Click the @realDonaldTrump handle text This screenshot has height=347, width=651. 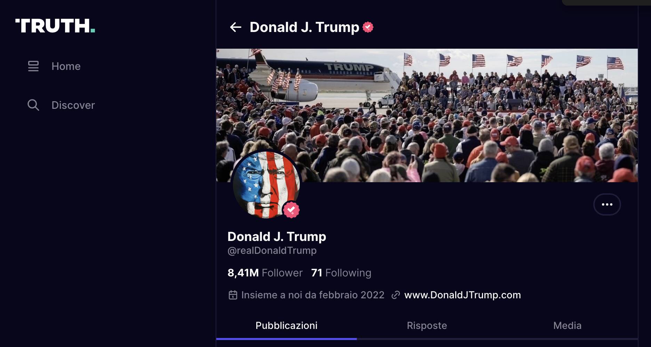(x=272, y=250)
